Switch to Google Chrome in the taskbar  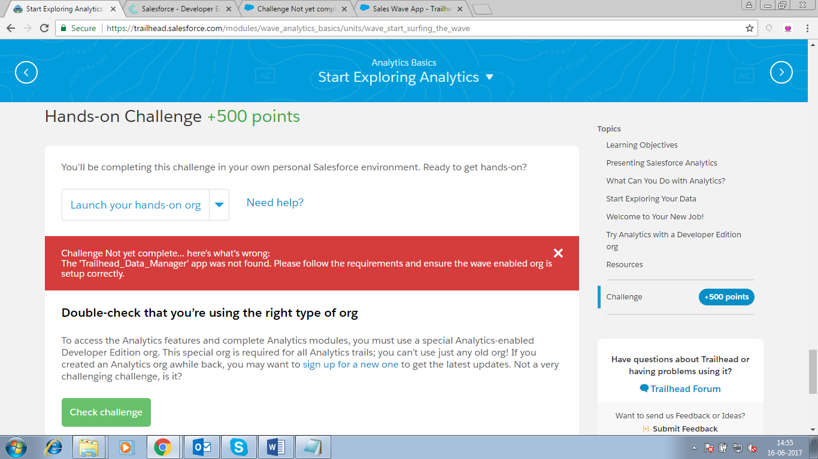[x=162, y=447]
